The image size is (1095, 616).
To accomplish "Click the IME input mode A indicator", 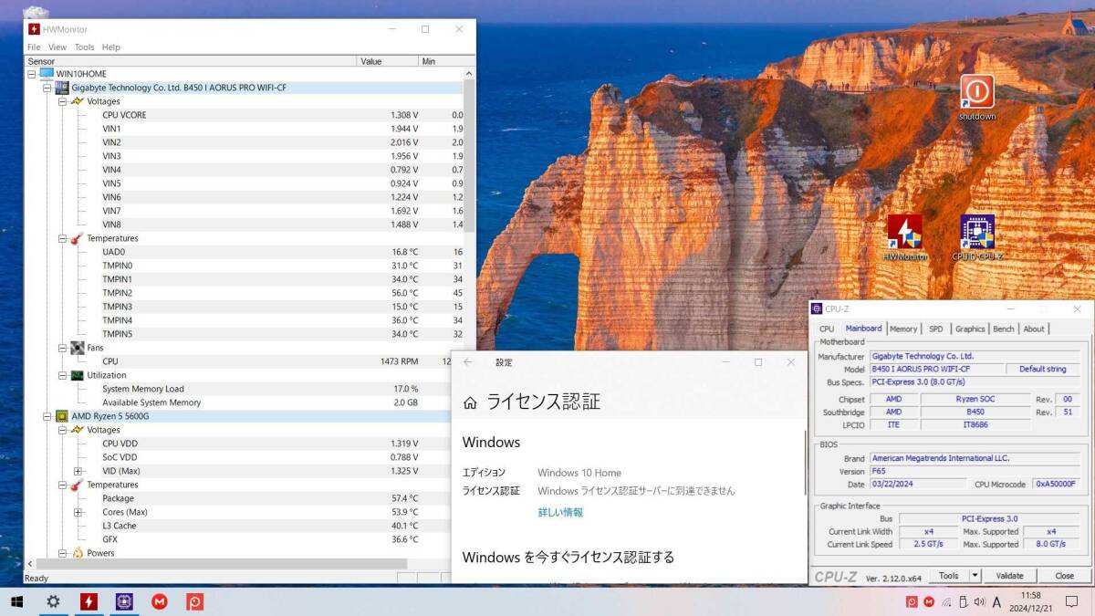I will 996,602.
